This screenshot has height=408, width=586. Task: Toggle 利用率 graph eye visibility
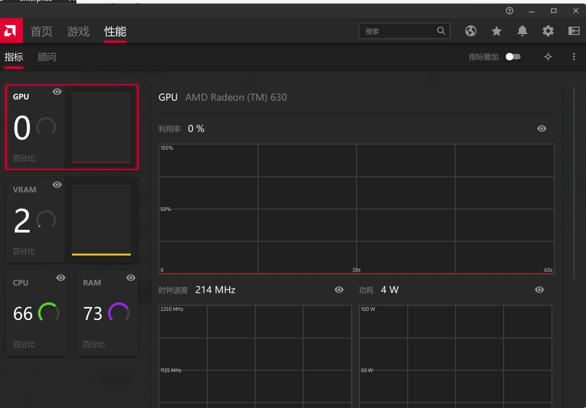[542, 128]
